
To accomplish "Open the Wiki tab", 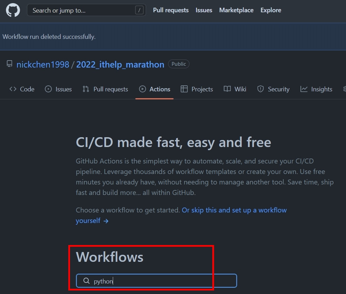I will point(235,89).
